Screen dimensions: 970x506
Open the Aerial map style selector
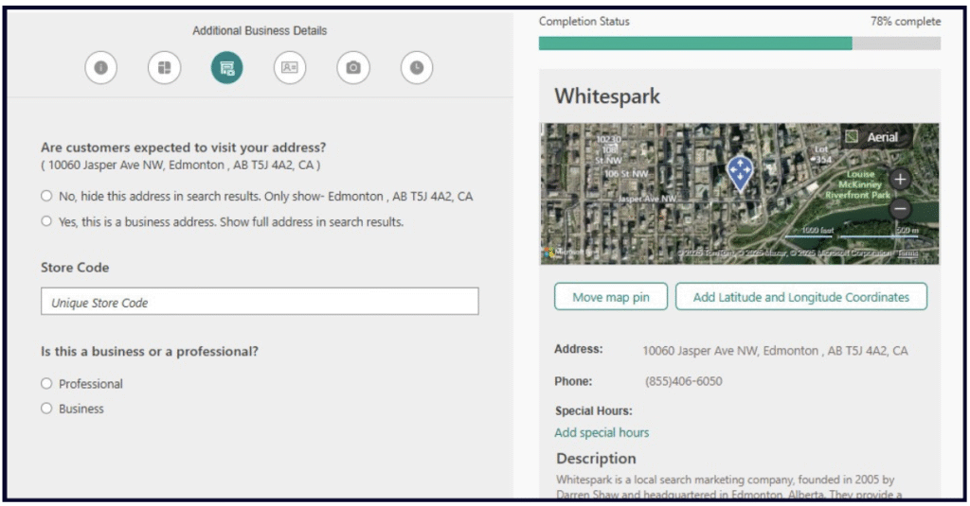[x=872, y=137]
